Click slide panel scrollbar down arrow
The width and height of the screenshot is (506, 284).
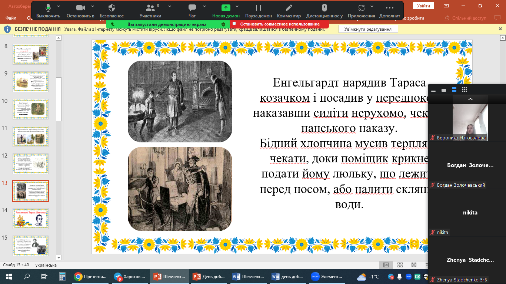[x=59, y=257]
